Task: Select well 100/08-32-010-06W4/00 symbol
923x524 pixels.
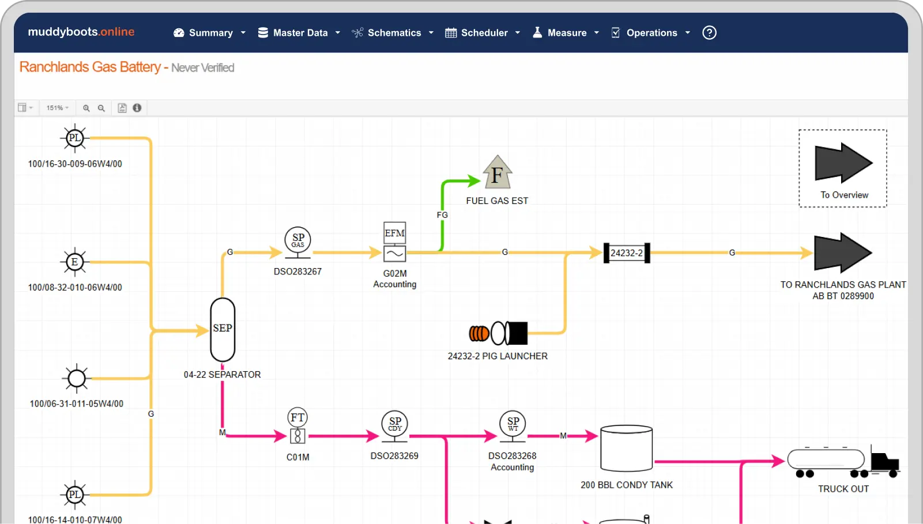Action: tap(74, 262)
